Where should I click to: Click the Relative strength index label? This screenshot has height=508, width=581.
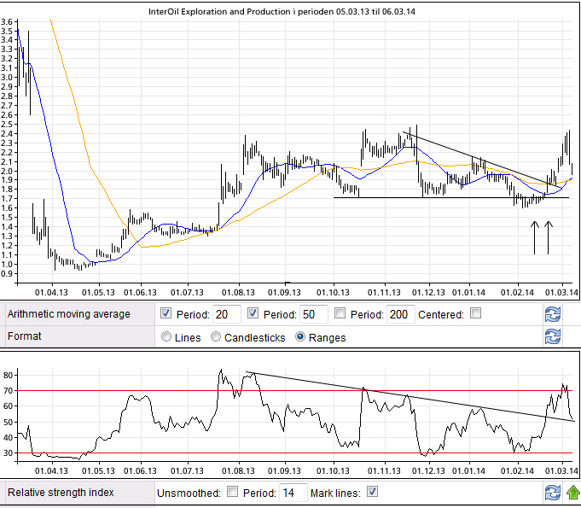coord(61,493)
